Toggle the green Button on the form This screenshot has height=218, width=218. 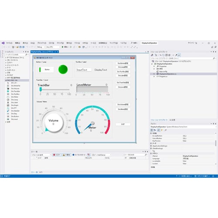point(46,70)
